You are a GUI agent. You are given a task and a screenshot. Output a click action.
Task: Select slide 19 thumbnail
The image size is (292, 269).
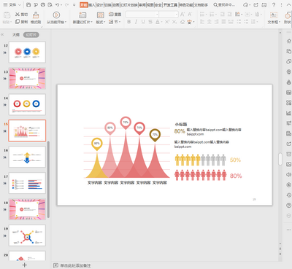[27, 235]
